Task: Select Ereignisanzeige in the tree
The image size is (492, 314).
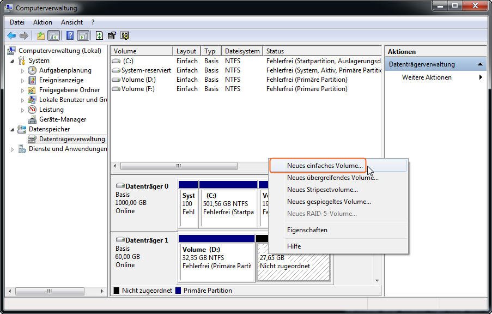Action: coord(60,80)
